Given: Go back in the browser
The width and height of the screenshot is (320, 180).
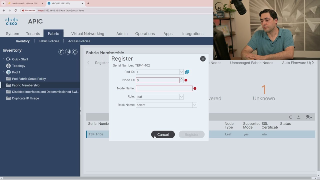Looking at the screenshot, I should pos(3,10).
